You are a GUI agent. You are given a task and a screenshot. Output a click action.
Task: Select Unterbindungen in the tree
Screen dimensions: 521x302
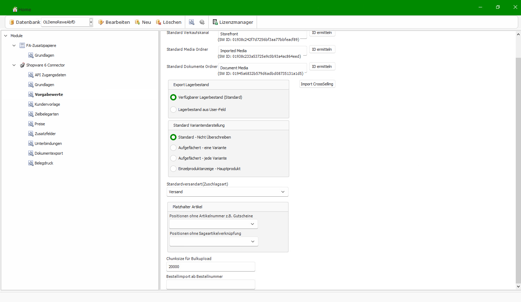click(48, 143)
